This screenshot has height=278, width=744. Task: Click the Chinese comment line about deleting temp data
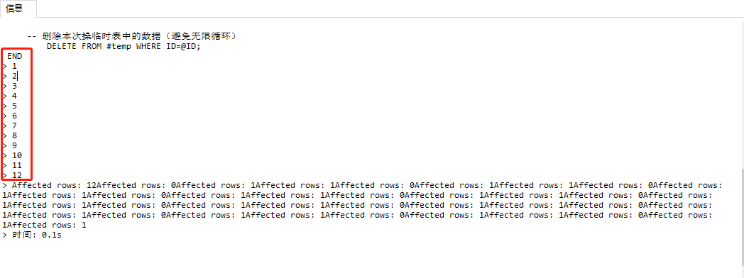131,36
